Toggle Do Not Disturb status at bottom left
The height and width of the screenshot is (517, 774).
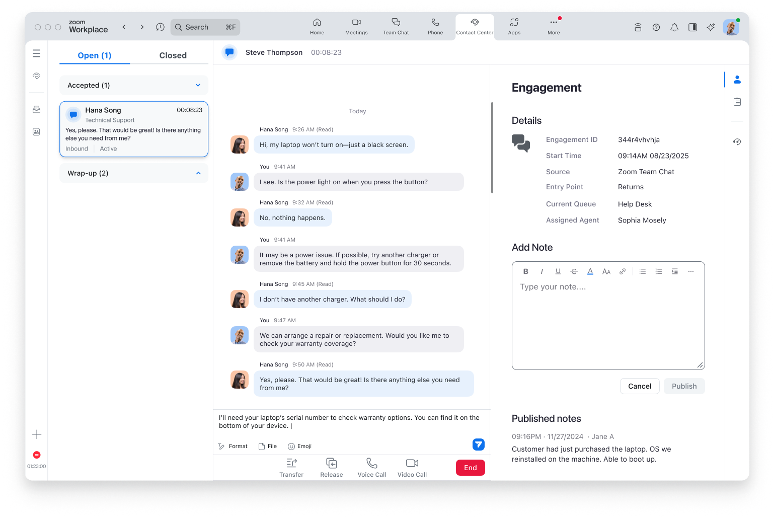(x=36, y=455)
